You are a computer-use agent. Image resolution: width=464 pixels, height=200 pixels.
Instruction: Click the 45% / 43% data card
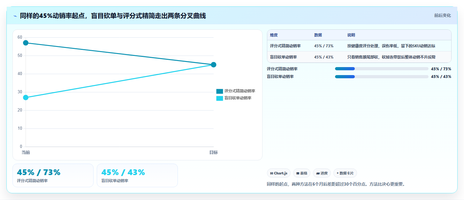137,175
